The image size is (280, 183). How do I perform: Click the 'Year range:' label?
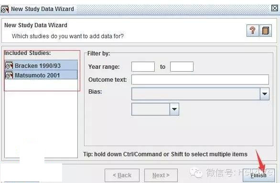tap(104, 67)
